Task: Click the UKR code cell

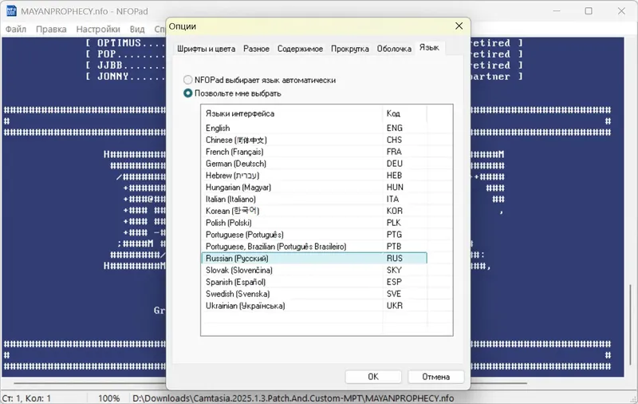Action: 394,306
